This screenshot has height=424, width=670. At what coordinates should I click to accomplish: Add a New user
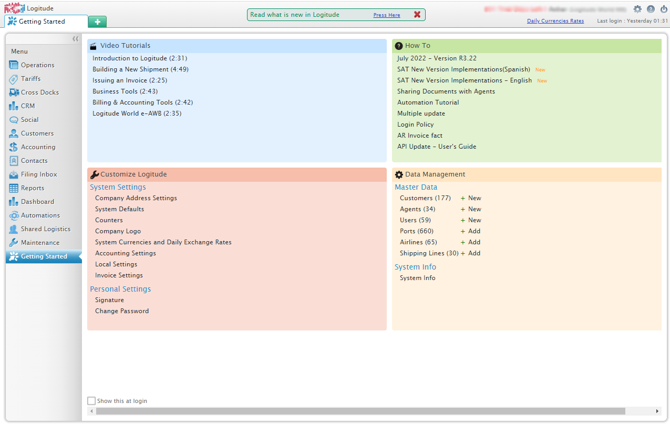click(471, 220)
